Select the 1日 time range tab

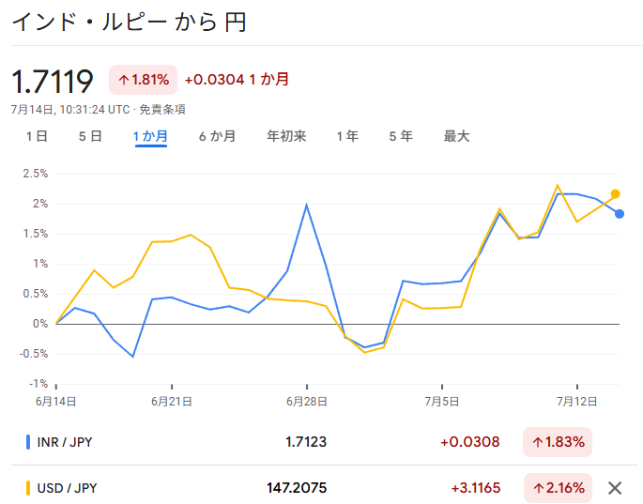[x=37, y=136]
